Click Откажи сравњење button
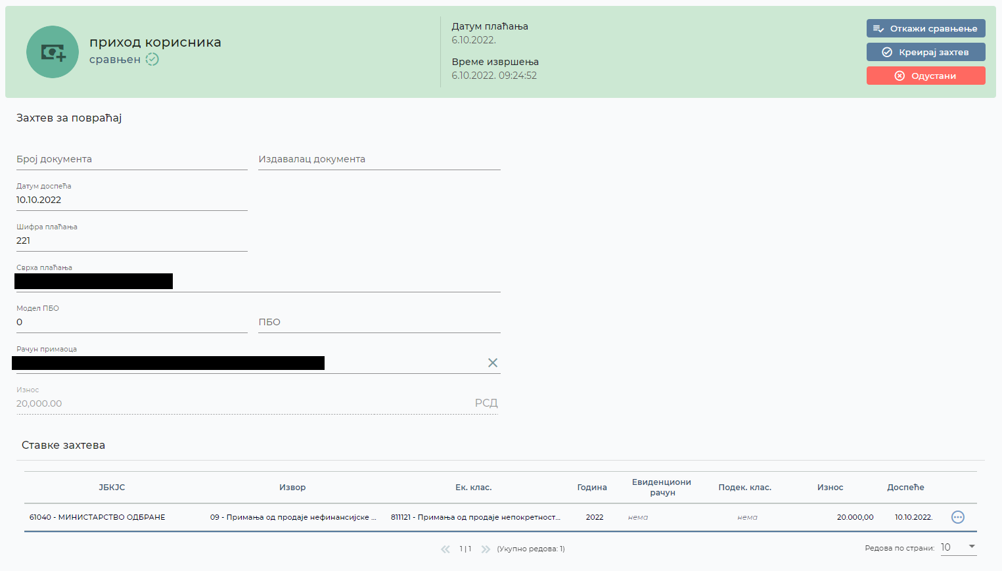Screen dimensions: 1002x571 click(x=926, y=28)
